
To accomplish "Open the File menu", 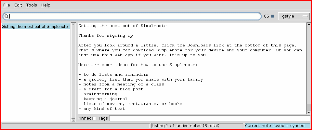I will 6,5.
